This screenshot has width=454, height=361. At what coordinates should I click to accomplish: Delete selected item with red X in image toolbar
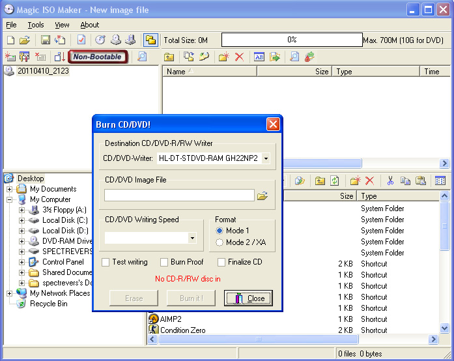tap(239, 57)
